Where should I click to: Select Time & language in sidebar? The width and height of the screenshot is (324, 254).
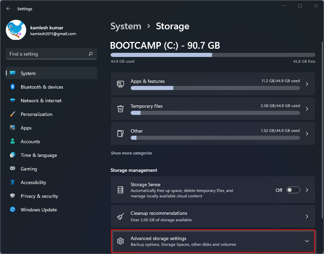coord(38,155)
